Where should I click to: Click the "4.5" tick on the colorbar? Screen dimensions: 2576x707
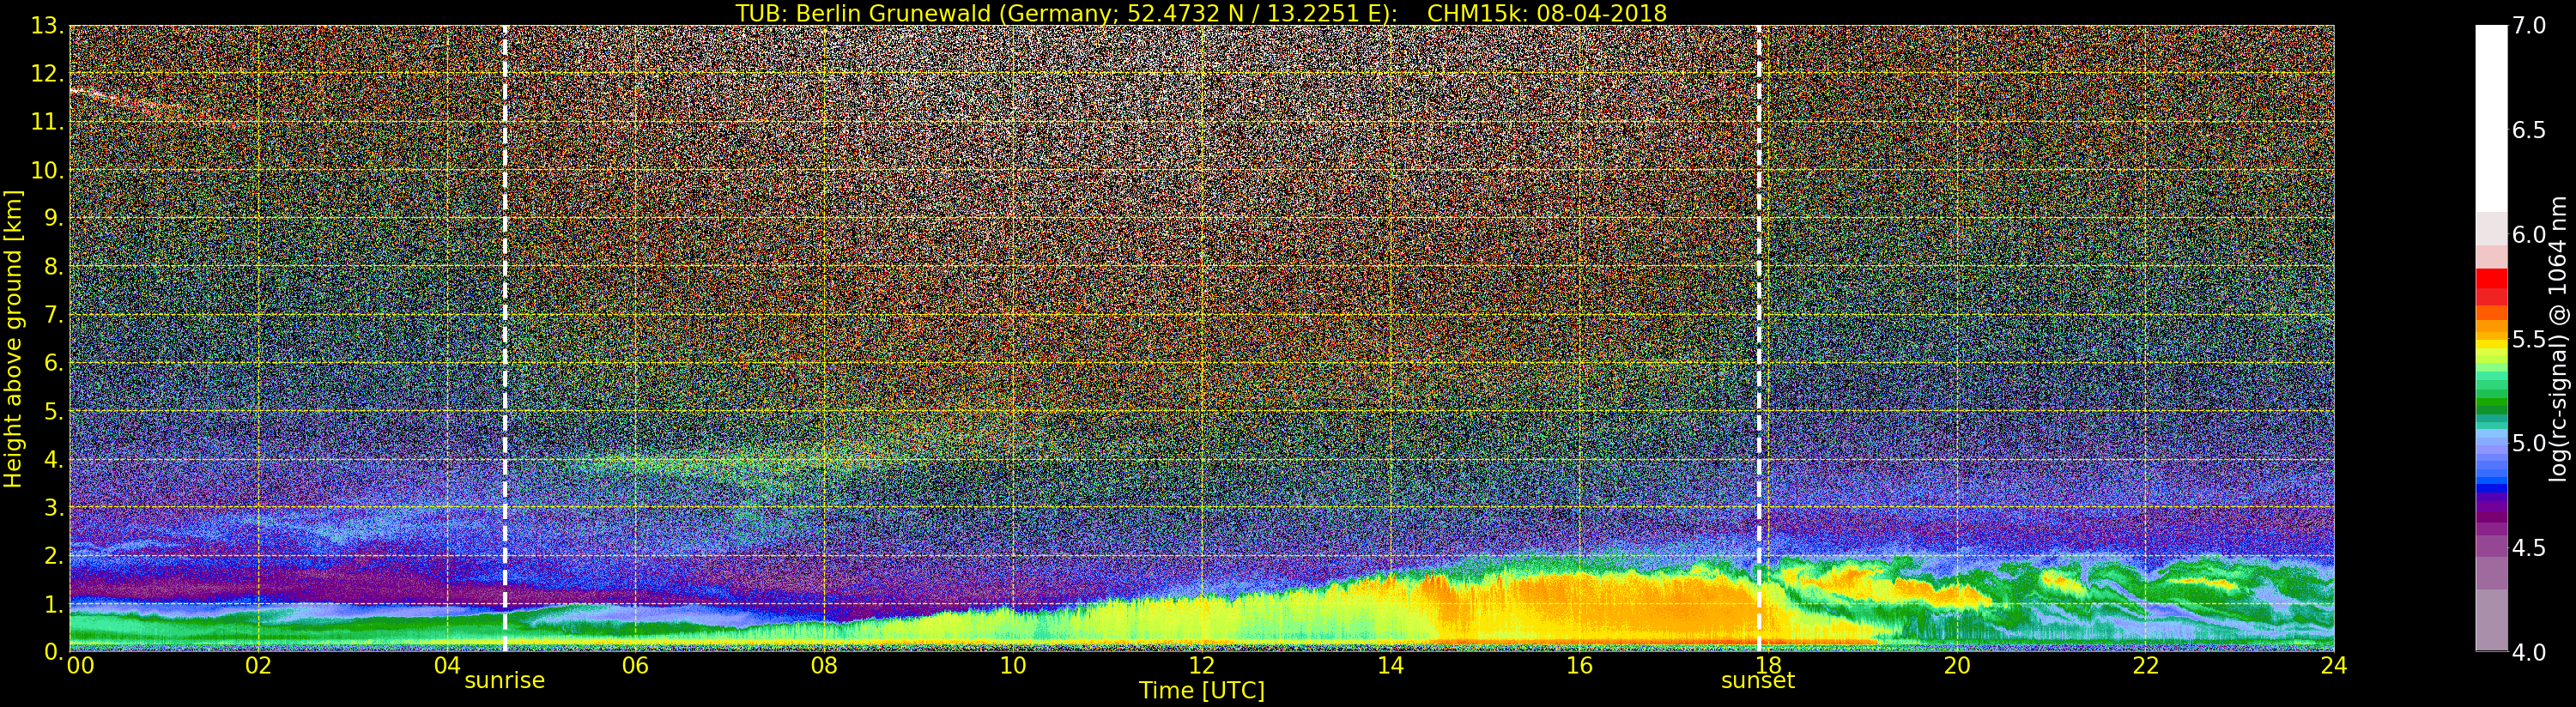coord(2529,548)
